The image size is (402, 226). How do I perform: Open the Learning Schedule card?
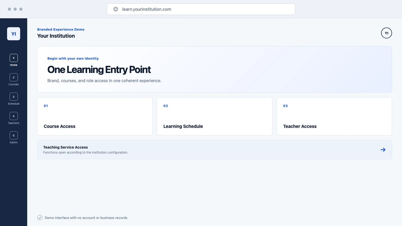(x=215, y=116)
